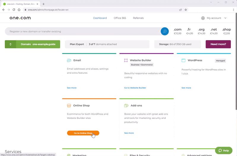
Task: Click the lock icon in the address bar
Action: click(x=26, y=10)
